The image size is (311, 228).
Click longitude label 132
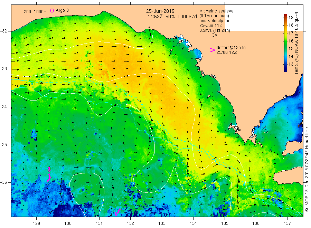point(131,224)
